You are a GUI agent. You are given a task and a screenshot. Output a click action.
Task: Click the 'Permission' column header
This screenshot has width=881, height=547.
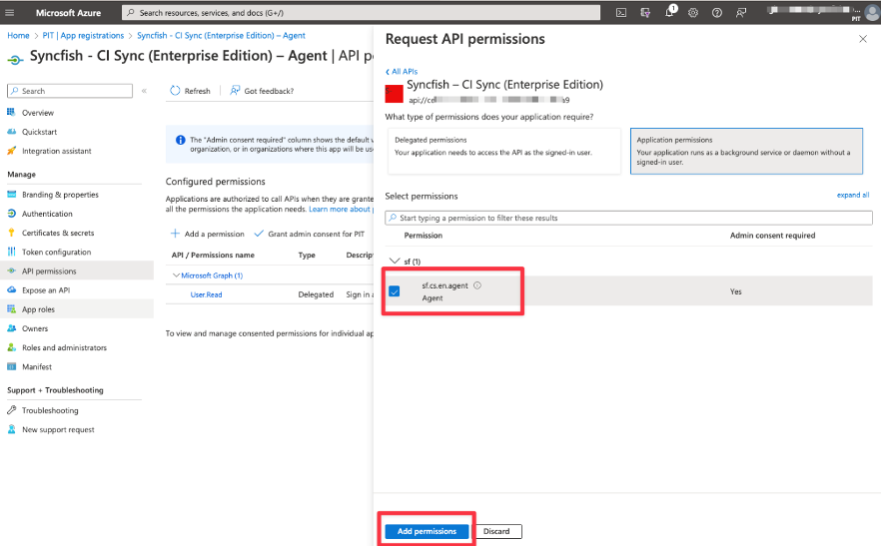[424, 236]
